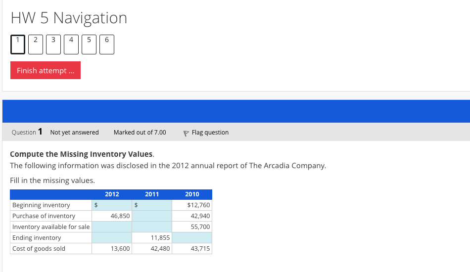Viewport: 470px width, 272px height.
Task: Click the 2010 column header
Action: click(192, 194)
